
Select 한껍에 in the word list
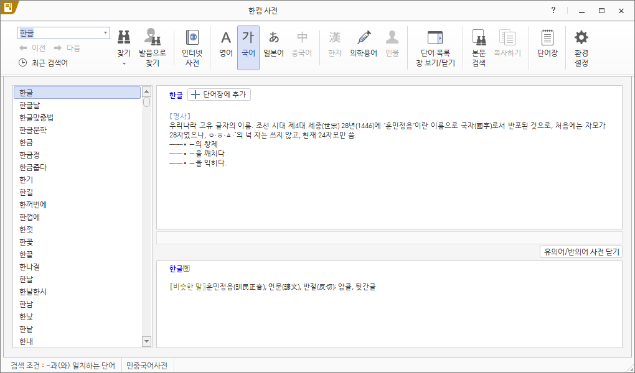[77, 217]
